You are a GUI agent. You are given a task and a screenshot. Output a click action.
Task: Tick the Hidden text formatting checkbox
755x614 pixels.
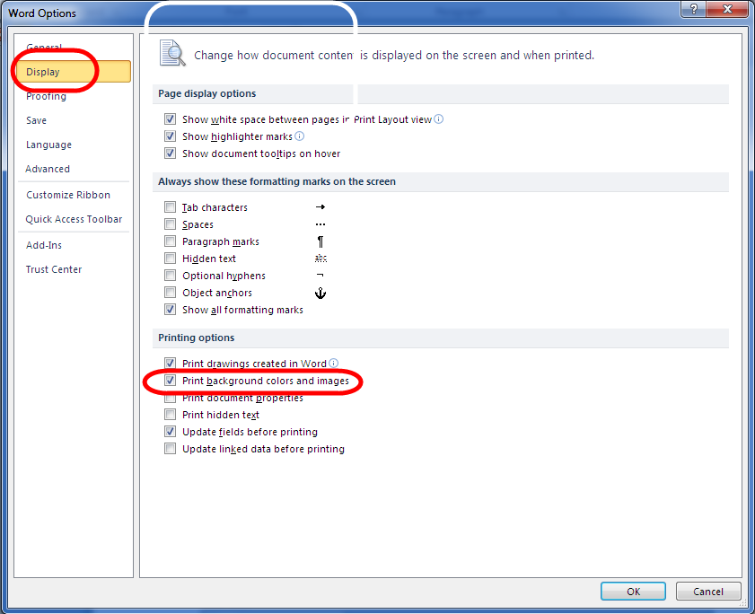(x=170, y=259)
